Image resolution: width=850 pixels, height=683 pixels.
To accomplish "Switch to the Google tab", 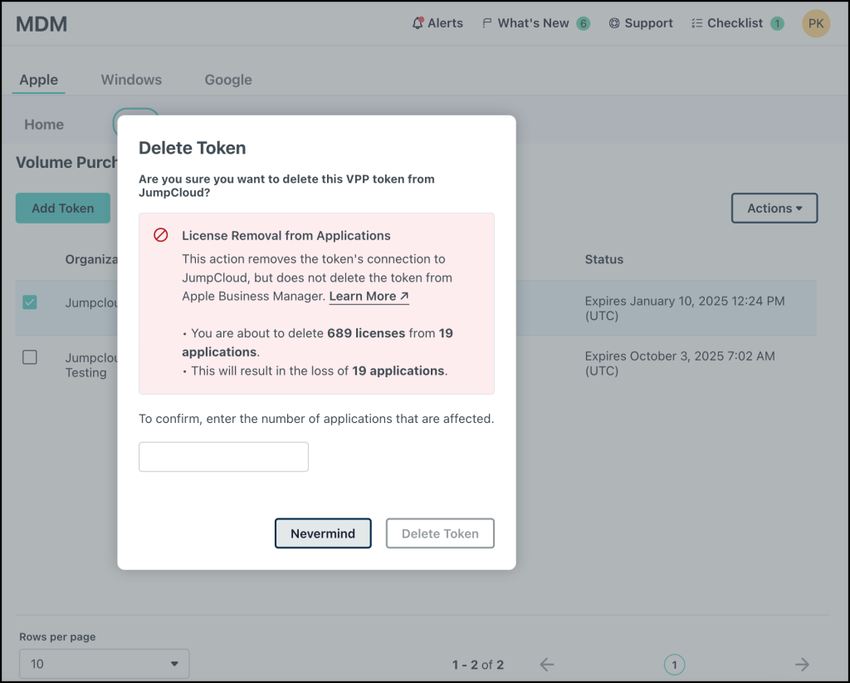I will click(x=227, y=79).
